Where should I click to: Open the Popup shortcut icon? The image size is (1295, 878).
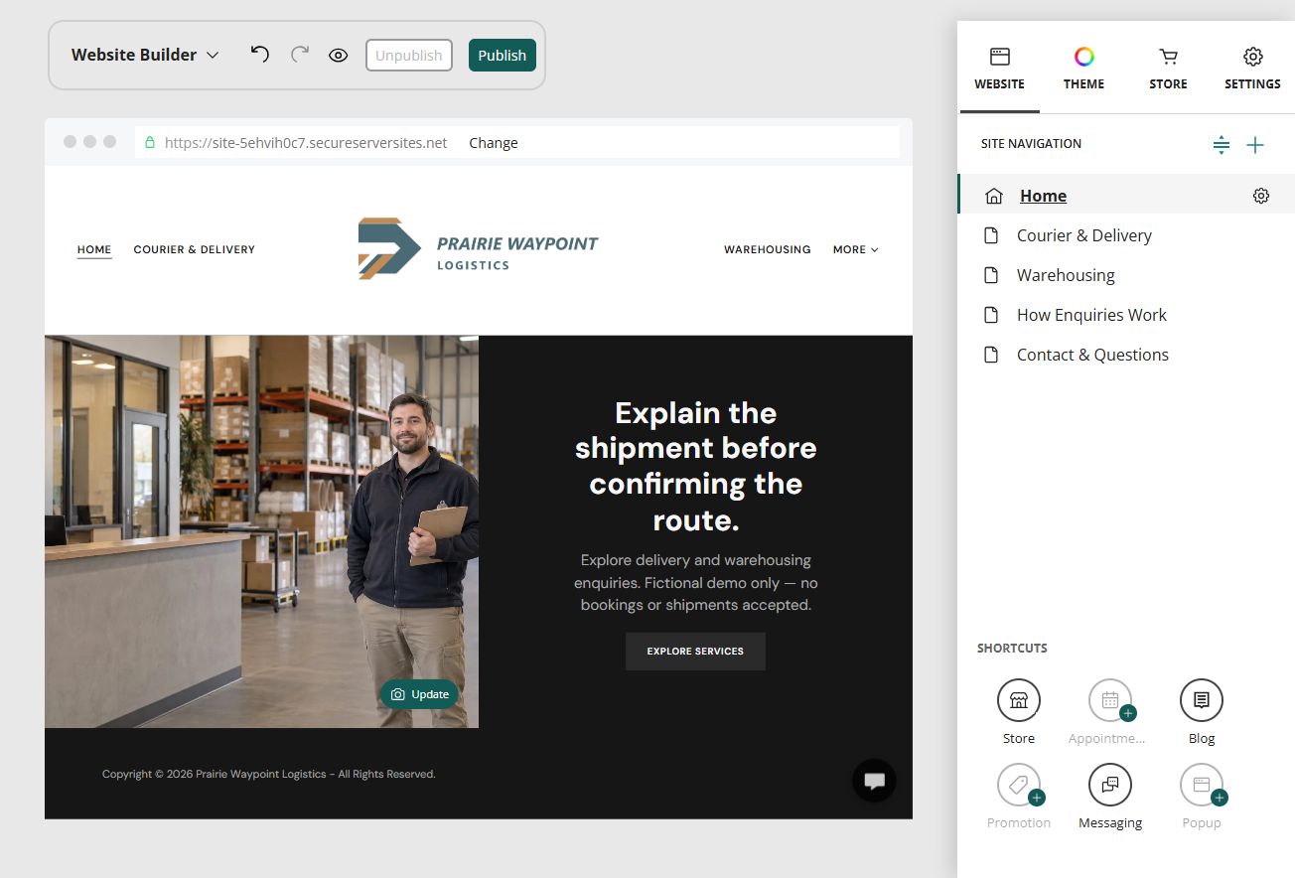pyautogui.click(x=1202, y=785)
